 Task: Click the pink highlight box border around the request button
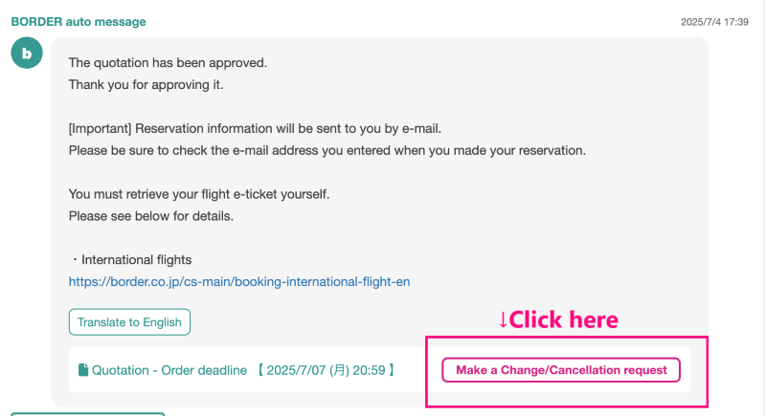[567, 337]
